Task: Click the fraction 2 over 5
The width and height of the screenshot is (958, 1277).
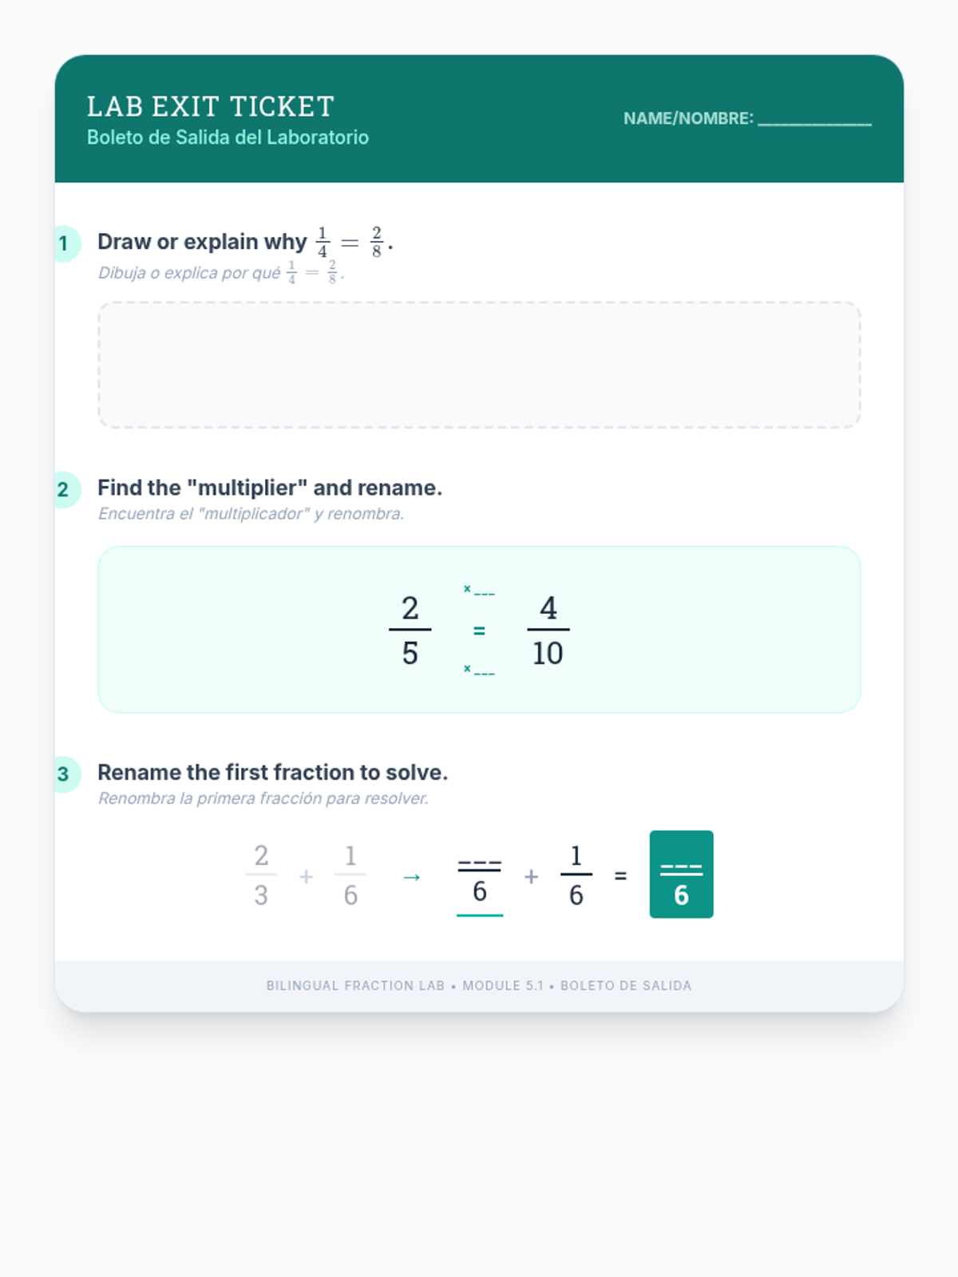Action: (410, 630)
